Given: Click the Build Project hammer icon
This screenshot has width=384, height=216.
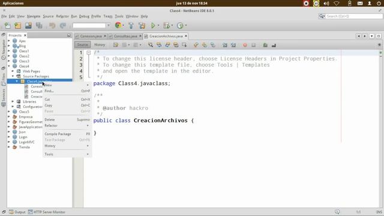Looking at the screenshot, I should pos(131,25).
